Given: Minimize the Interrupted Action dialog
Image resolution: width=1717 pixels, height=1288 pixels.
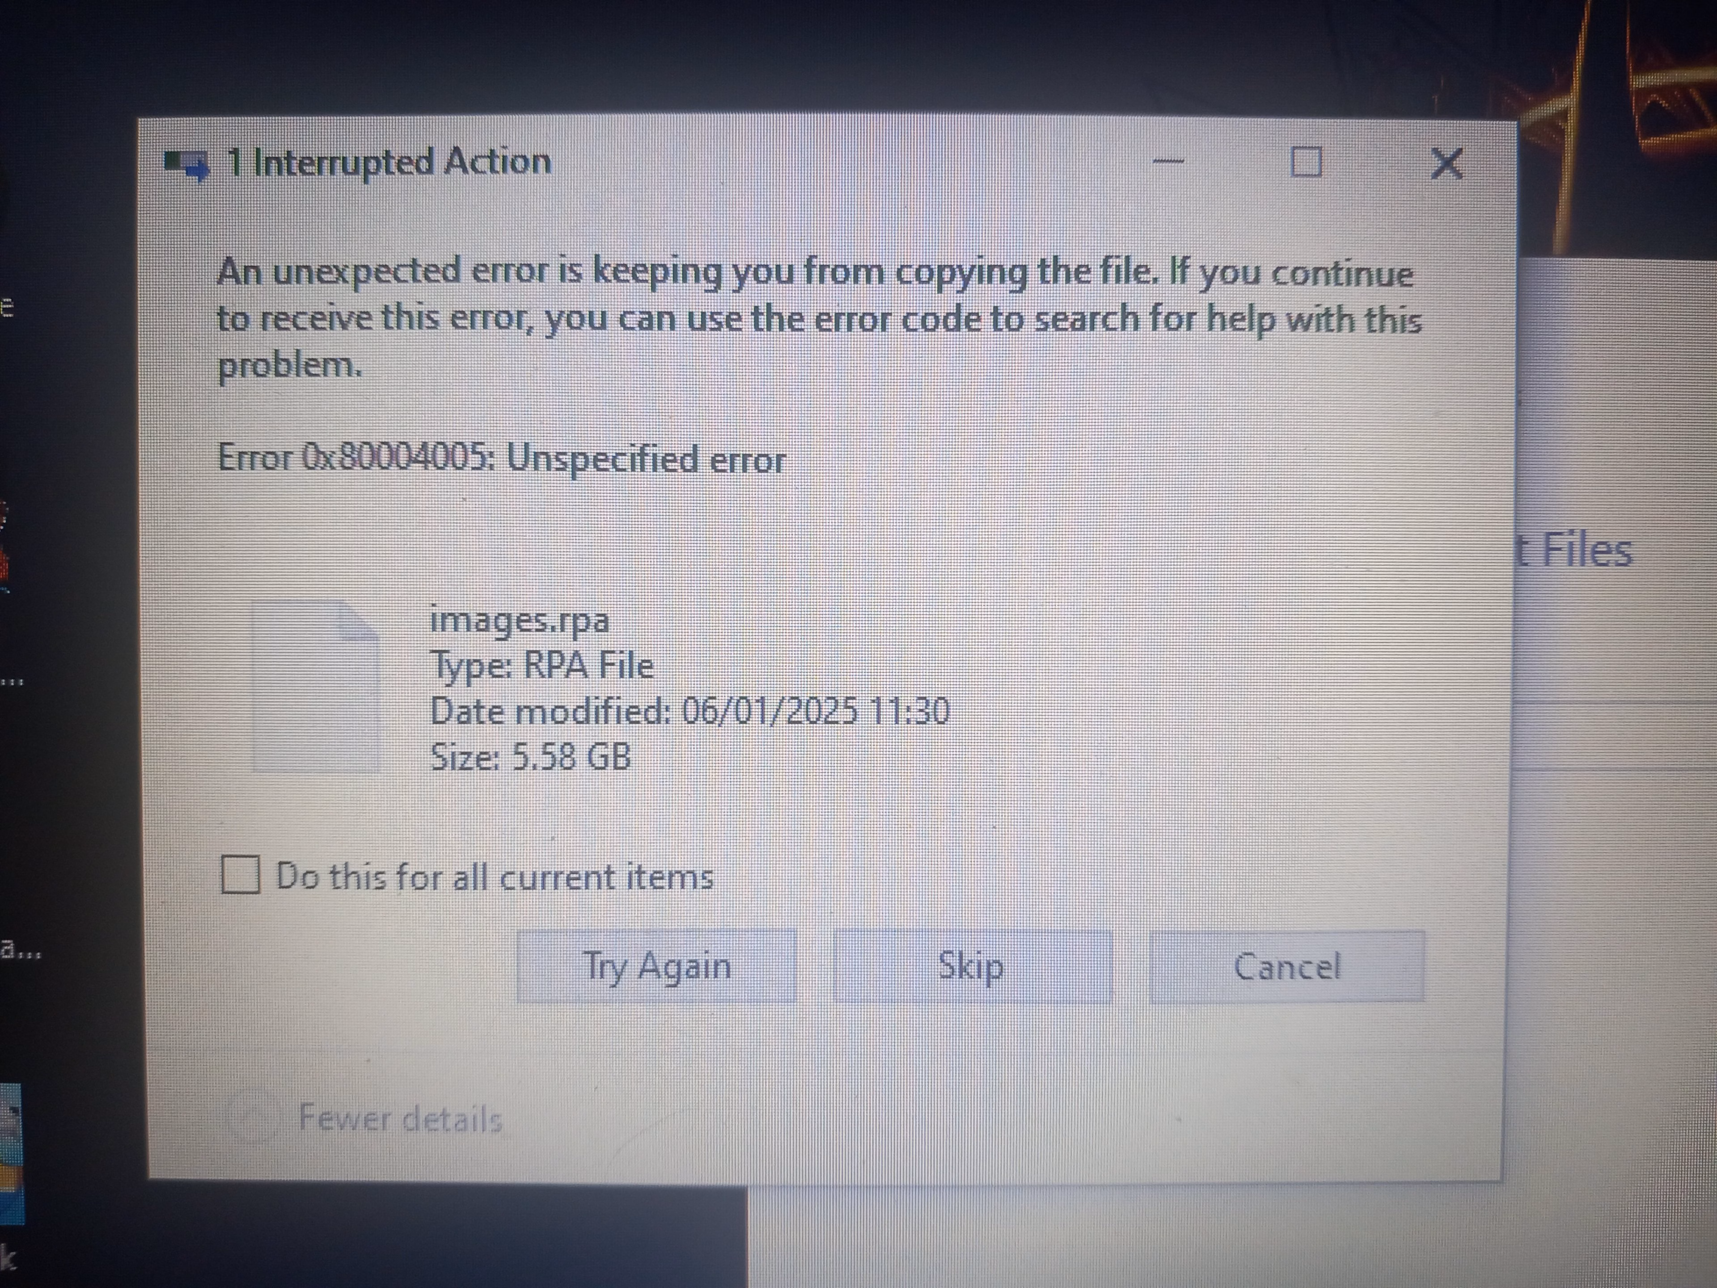Looking at the screenshot, I should (x=1167, y=161).
